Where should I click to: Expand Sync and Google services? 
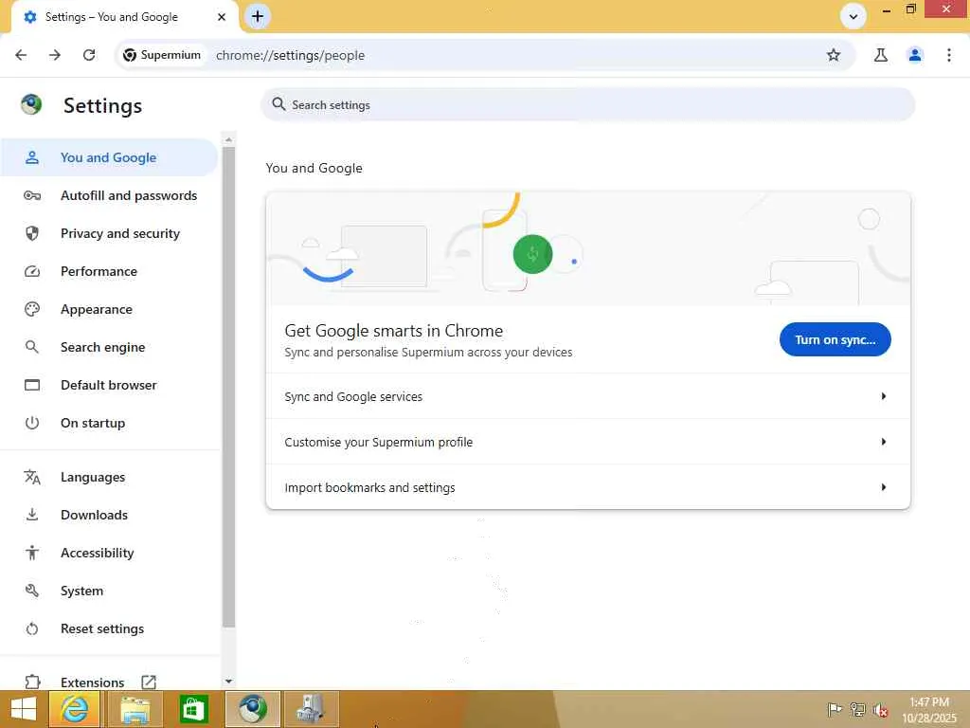(x=587, y=396)
